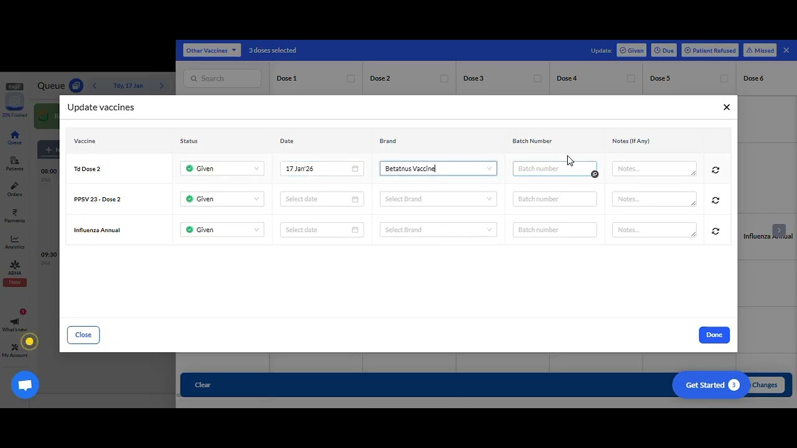Click the date field for PPSV 23 - Dose 2

322,199
